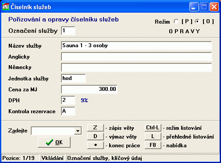The height and width of the screenshot is (163, 221).
Task: Select the [O] opravy mode radio button
Action: point(197,21)
